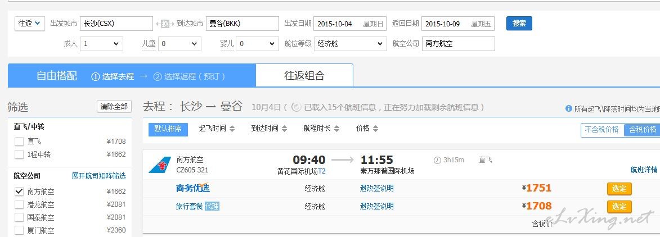Screen dimensions: 660x237
Task: Open the 婴儿 infant count dropdown
Action: coord(257,44)
